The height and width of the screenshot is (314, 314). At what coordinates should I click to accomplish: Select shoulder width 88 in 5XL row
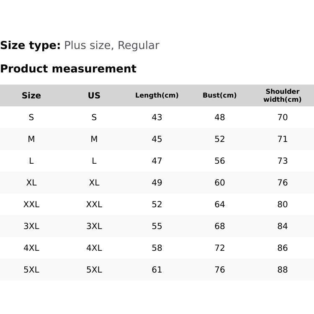click(x=283, y=270)
